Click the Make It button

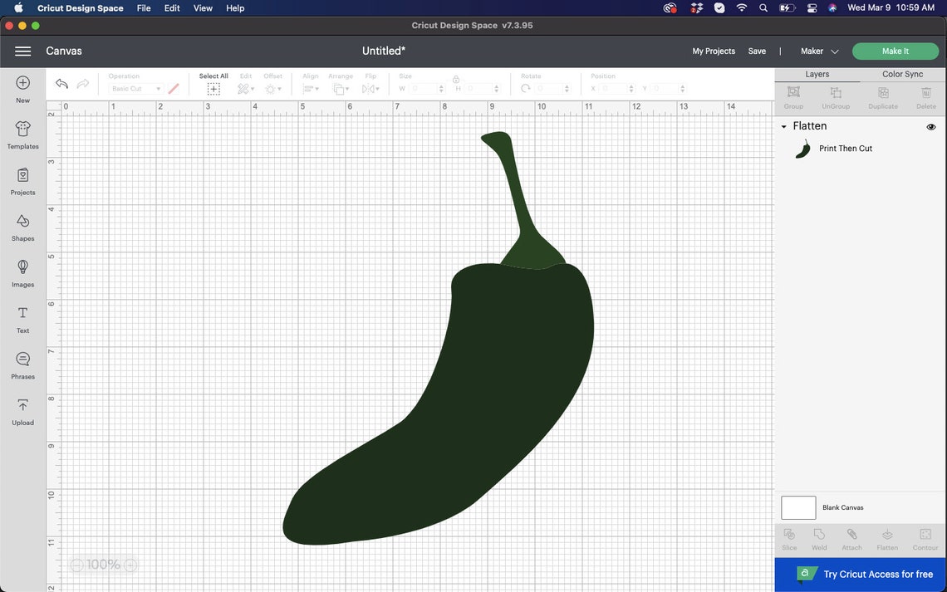(x=895, y=51)
